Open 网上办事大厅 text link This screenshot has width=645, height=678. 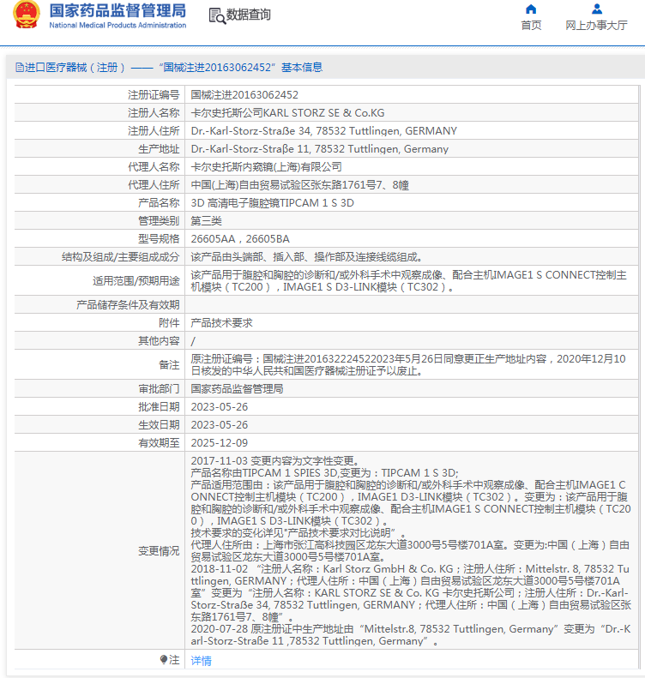pyautogui.click(x=596, y=26)
